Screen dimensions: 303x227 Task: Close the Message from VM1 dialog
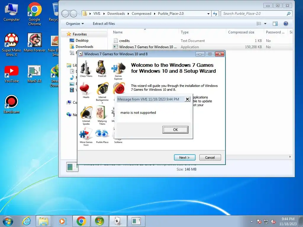(x=187, y=99)
